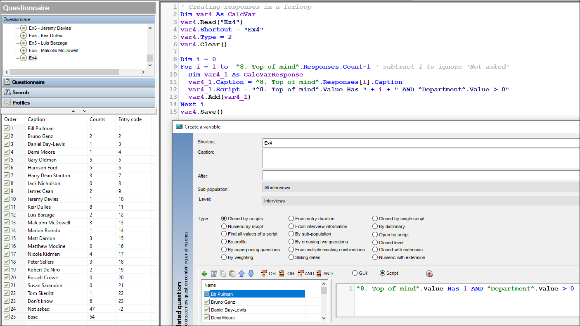Screen dimensions: 580x326
Task: Click questionnaire tree scroll up arrow
Action: tap(150, 27)
